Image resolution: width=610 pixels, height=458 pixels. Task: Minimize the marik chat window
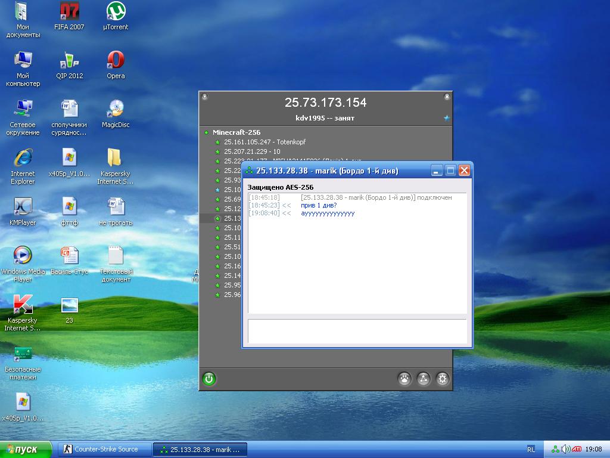tap(437, 170)
